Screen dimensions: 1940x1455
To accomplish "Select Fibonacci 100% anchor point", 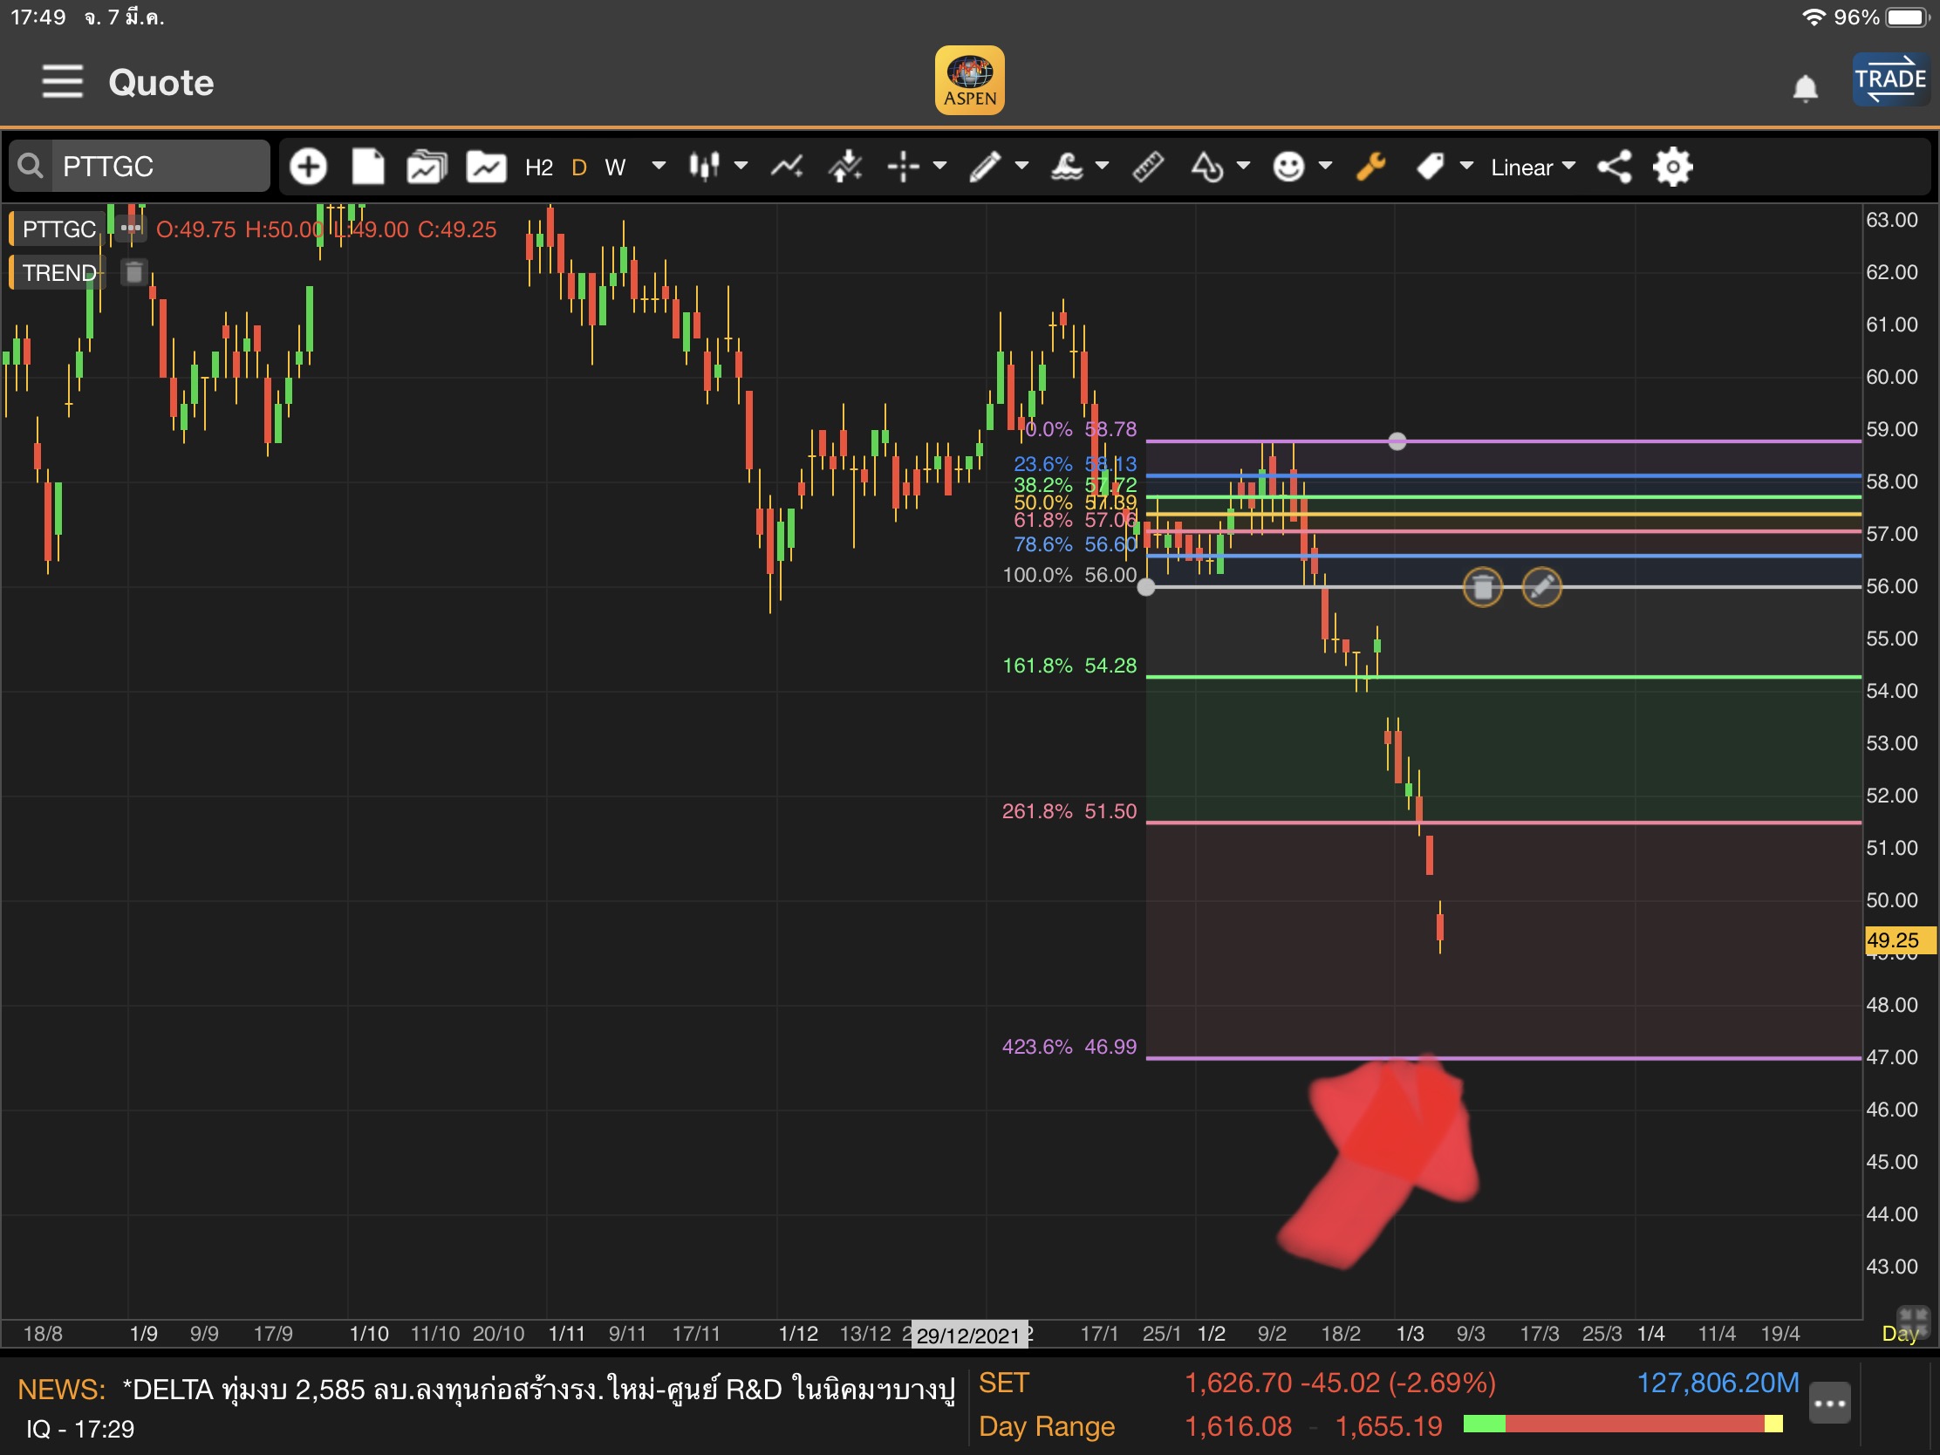I will click(x=1145, y=588).
